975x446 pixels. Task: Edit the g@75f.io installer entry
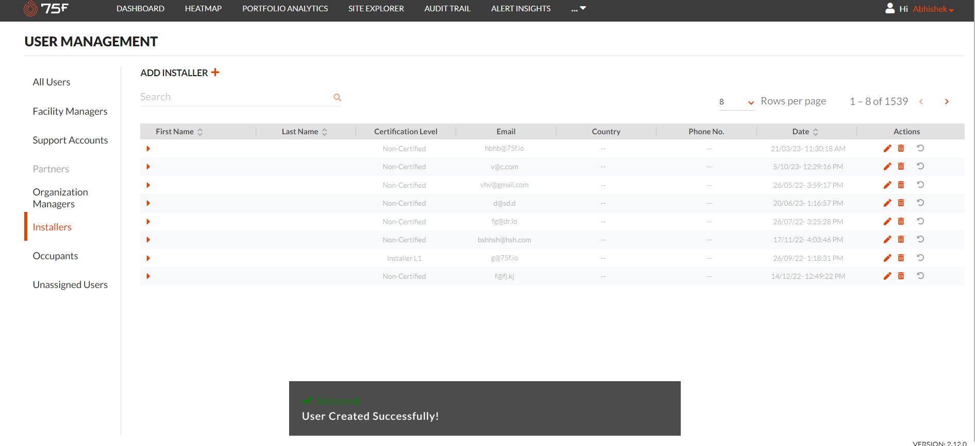887,258
